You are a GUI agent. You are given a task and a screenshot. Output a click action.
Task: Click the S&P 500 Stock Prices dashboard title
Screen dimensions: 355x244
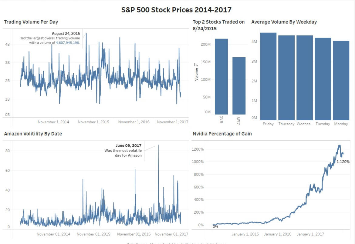click(176, 10)
